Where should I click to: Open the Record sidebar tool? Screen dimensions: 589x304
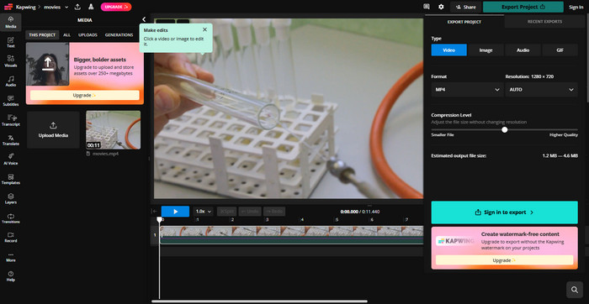coord(10,237)
